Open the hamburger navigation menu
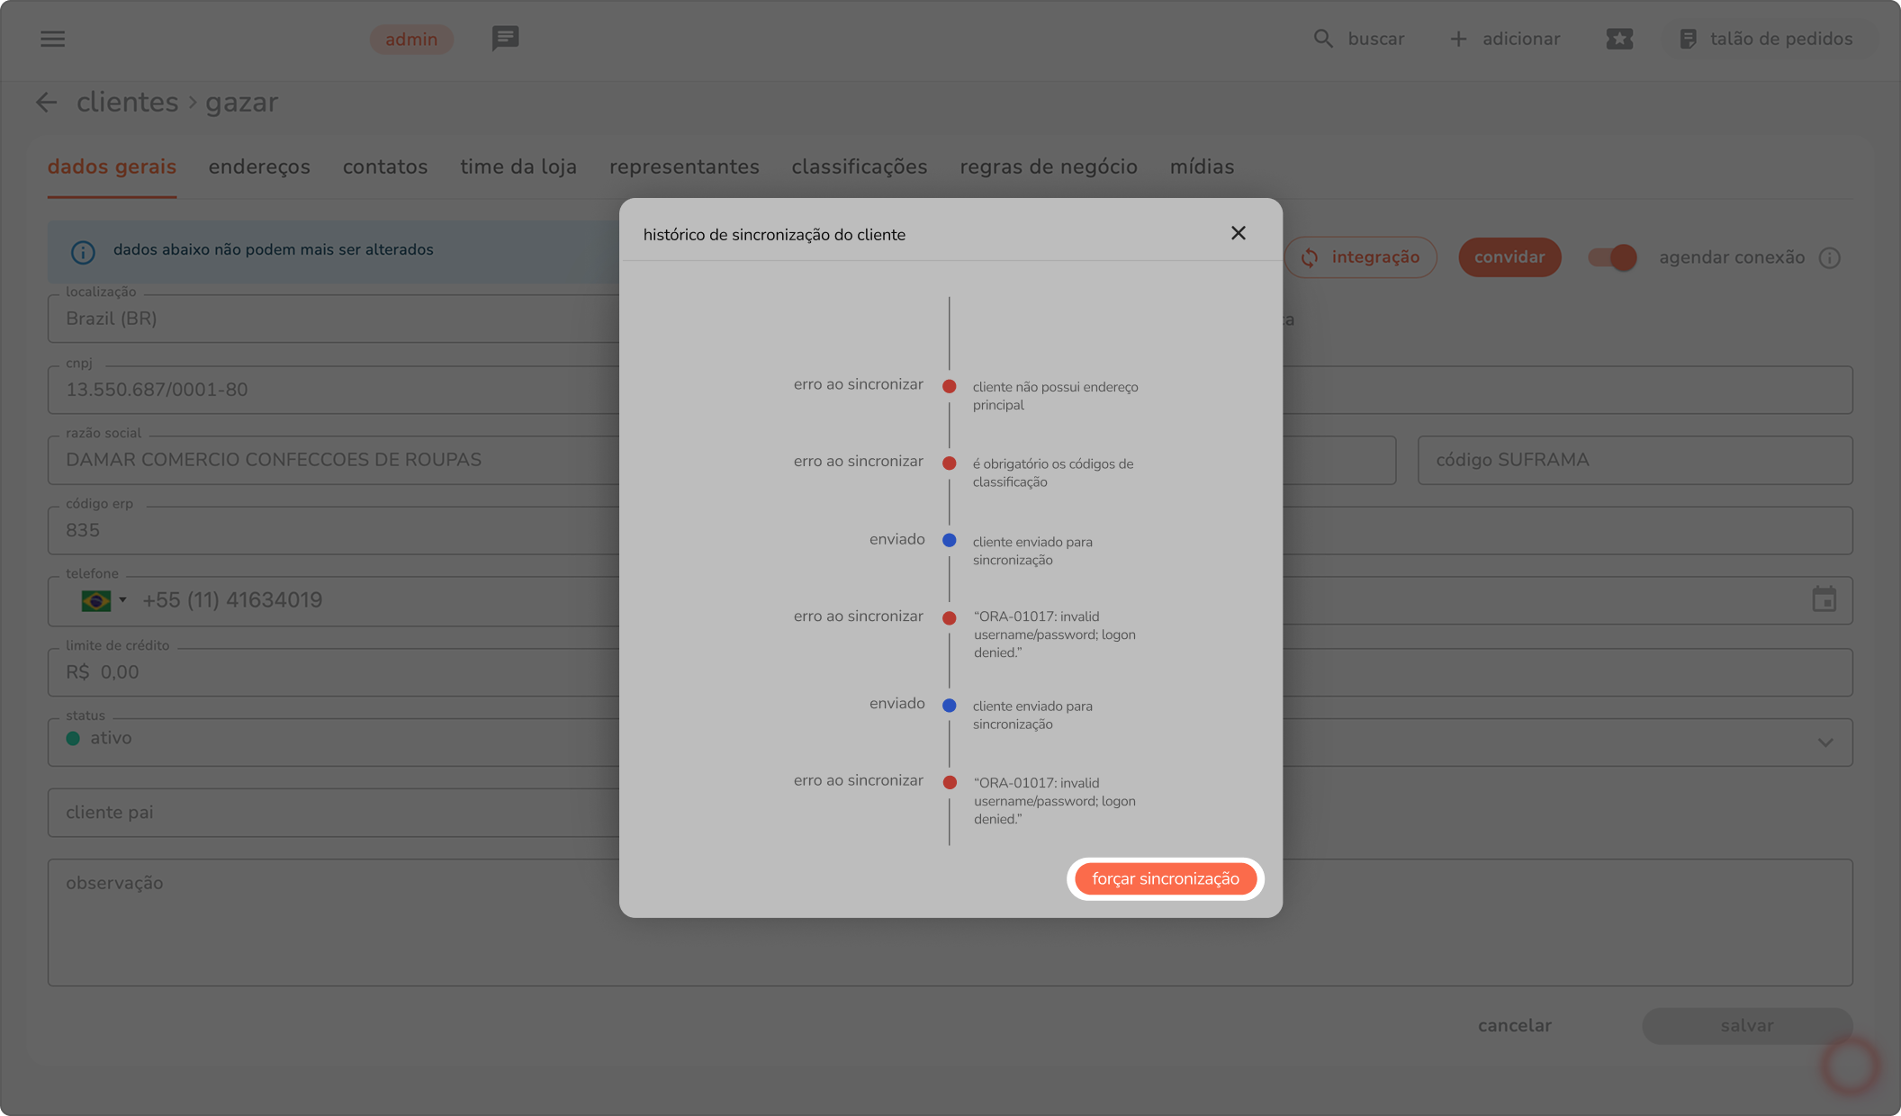Image resolution: width=1901 pixels, height=1116 pixels. coord(52,39)
